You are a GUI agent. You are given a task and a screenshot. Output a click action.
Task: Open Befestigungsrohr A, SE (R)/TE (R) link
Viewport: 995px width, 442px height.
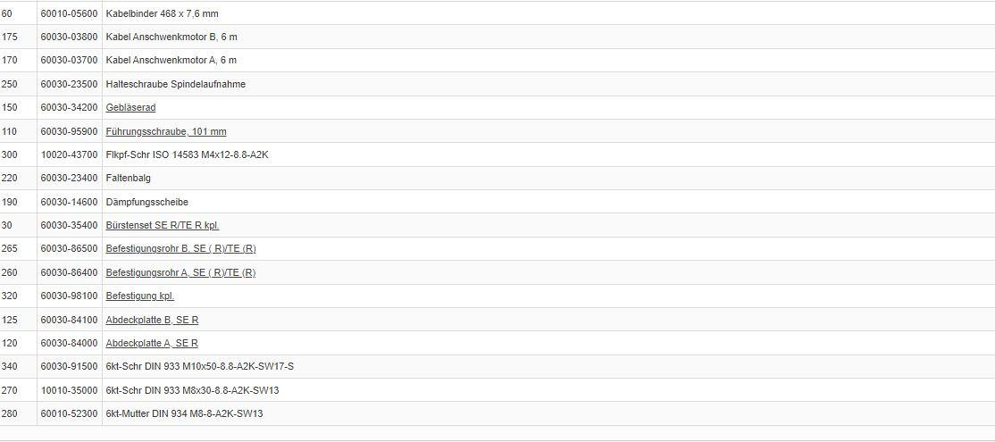tap(180, 272)
